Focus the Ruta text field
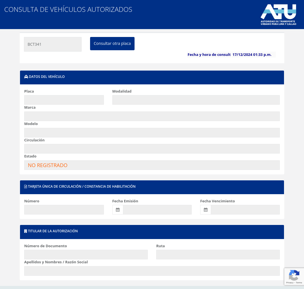The height and width of the screenshot is (289, 304). [x=218, y=255]
